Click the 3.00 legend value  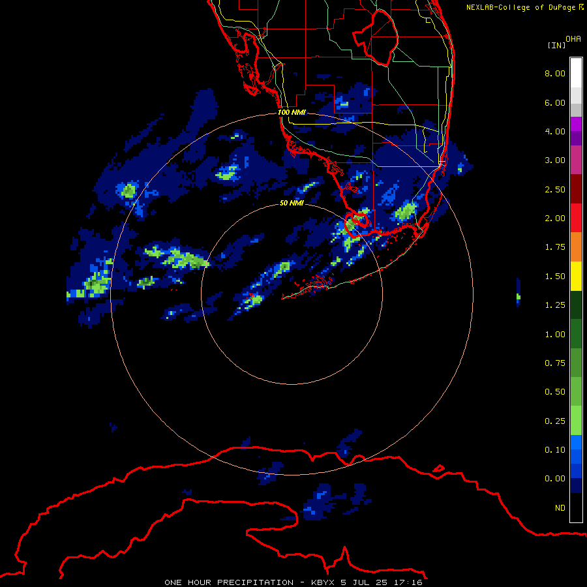(555, 160)
